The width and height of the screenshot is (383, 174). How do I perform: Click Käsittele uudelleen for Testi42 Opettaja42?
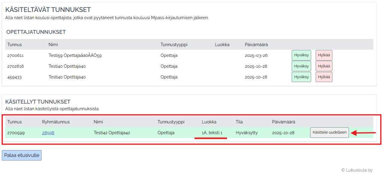point(329,133)
